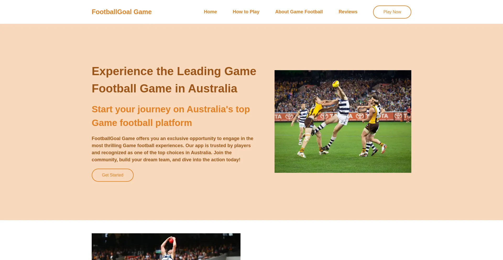Click the FootballGoal Game logo

(122, 12)
